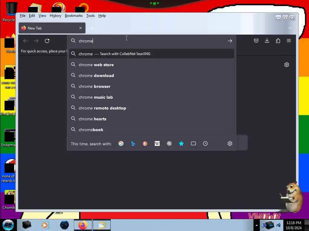Close the New Tab tab
Image resolution: width=309 pixels, height=231 pixels.
point(80,28)
